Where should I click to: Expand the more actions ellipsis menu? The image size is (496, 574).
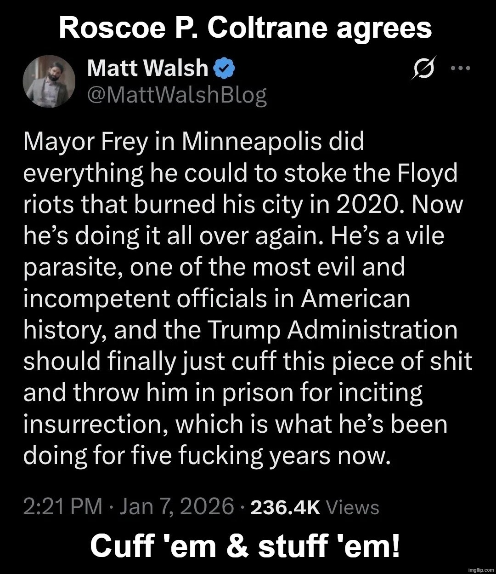coord(460,68)
